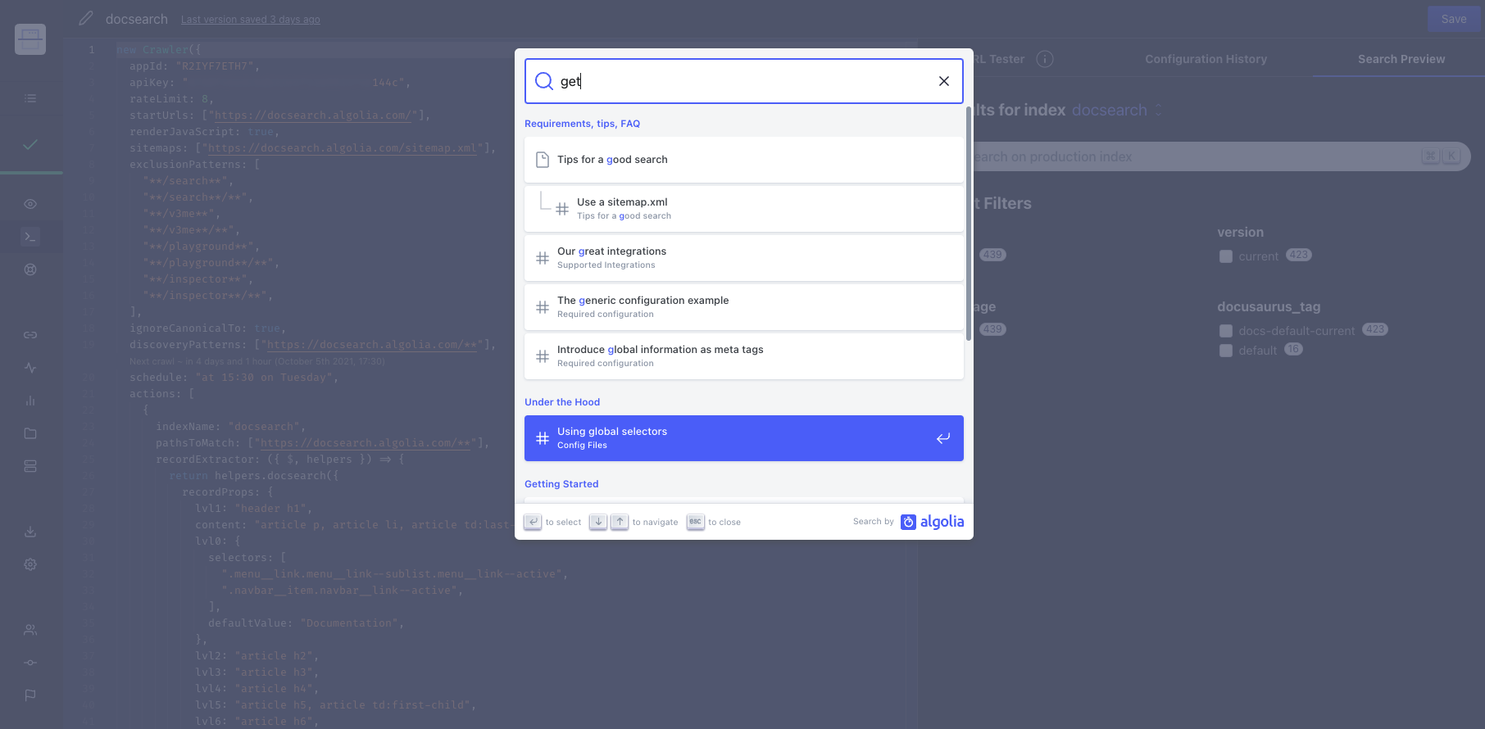This screenshot has height=729, width=1485.
Task: Click the ESC key hint in footer
Action: tap(696, 522)
